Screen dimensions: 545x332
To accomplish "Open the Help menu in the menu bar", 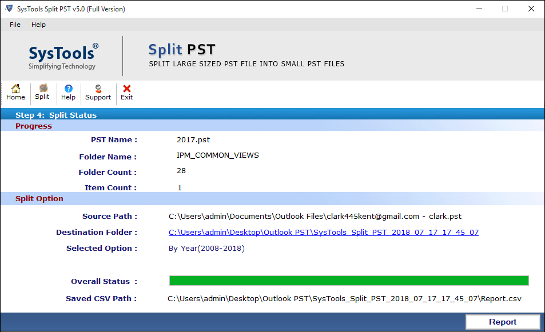I will coord(38,25).
